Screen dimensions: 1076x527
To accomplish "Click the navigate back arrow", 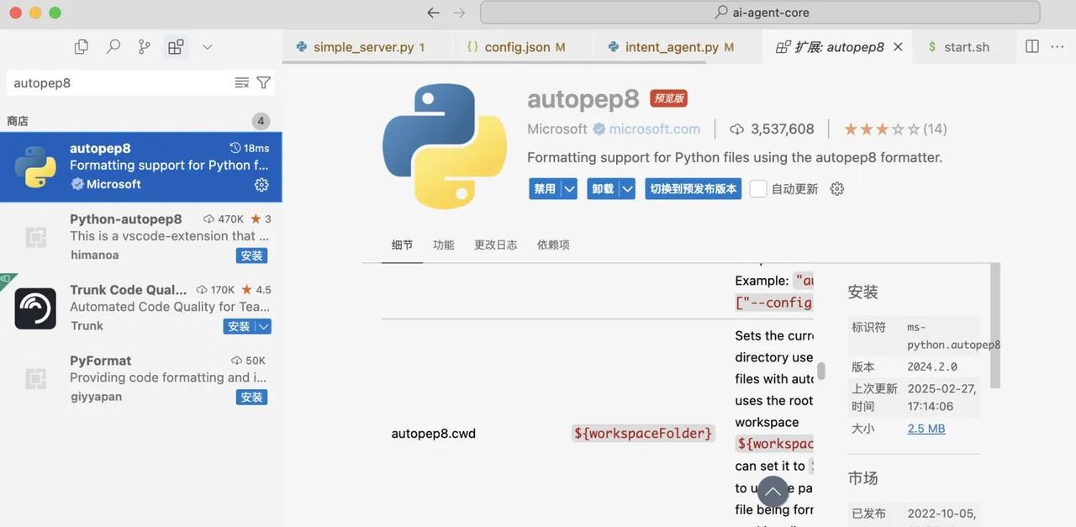I will (x=432, y=13).
